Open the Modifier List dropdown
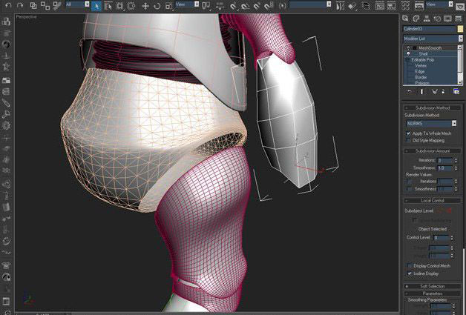This screenshot has height=315, width=466. [432, 39]
